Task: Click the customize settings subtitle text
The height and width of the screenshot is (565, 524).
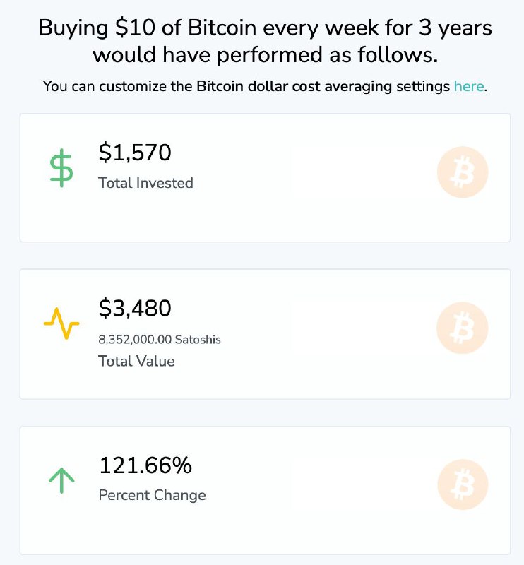Action: pos(265,86)
